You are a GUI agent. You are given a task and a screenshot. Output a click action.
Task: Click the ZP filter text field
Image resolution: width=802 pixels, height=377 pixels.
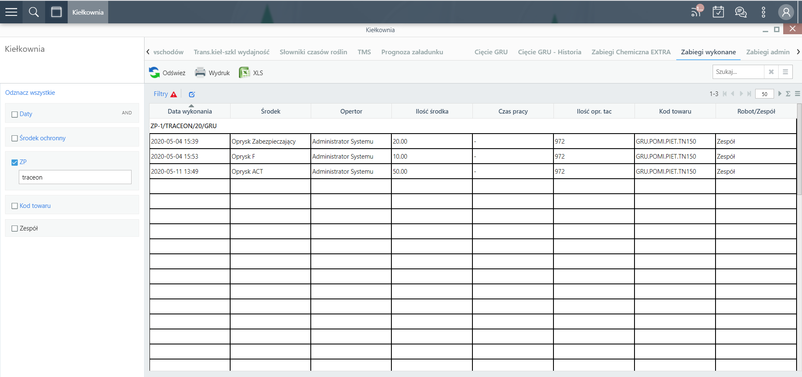(75, 177)
